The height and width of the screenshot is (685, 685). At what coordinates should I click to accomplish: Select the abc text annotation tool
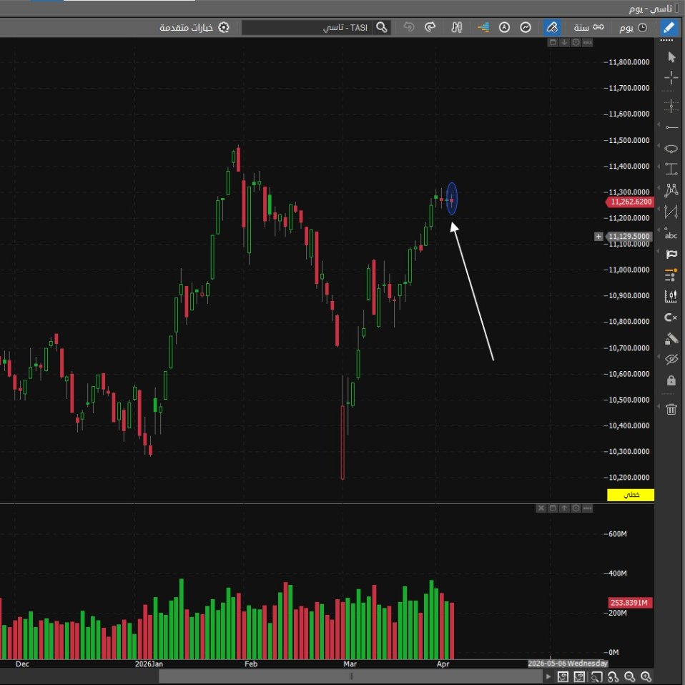671,234
